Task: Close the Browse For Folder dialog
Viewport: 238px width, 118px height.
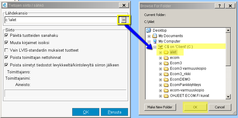Action: tap(230, 6)
